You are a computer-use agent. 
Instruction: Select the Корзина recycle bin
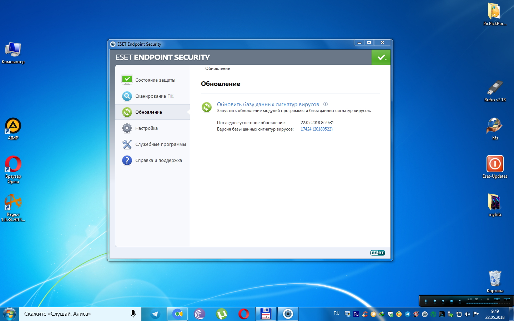495,281
